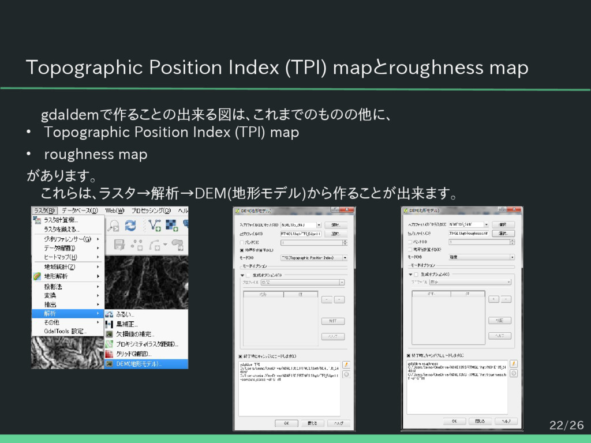Click the add point feature icon
Viewport: 591px width, 443px height.
[x=137, y=245]
